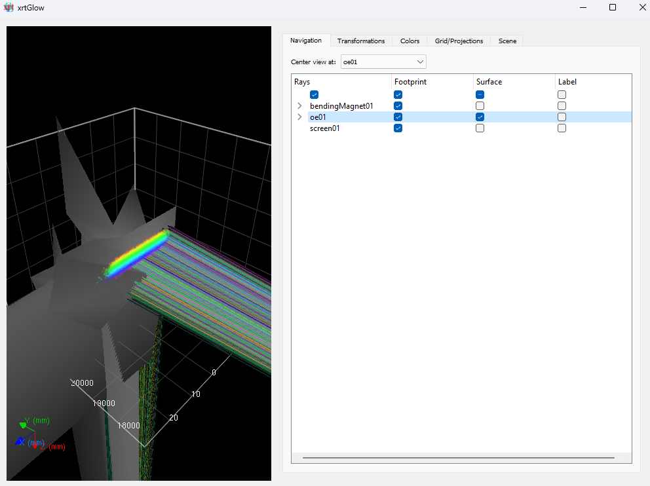Toggle the partially checked Surface checkbox
650x486 pixels.
(480, 94)
